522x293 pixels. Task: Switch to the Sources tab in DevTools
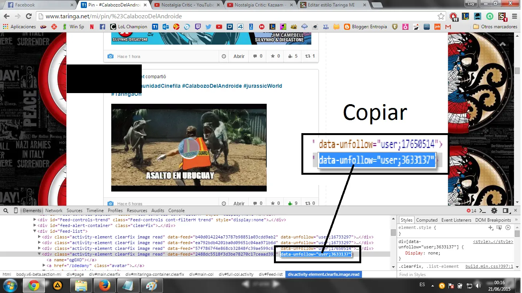(x=74, y=211)
